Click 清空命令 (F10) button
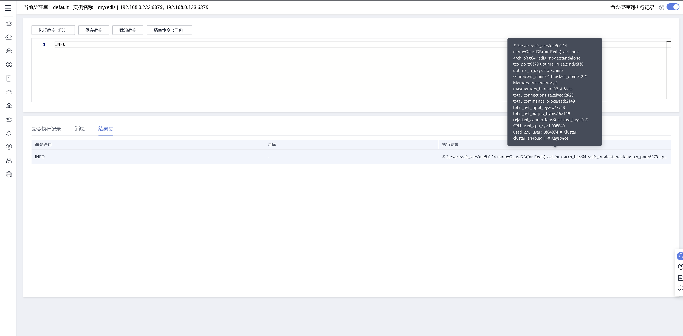 coord(169,30)
